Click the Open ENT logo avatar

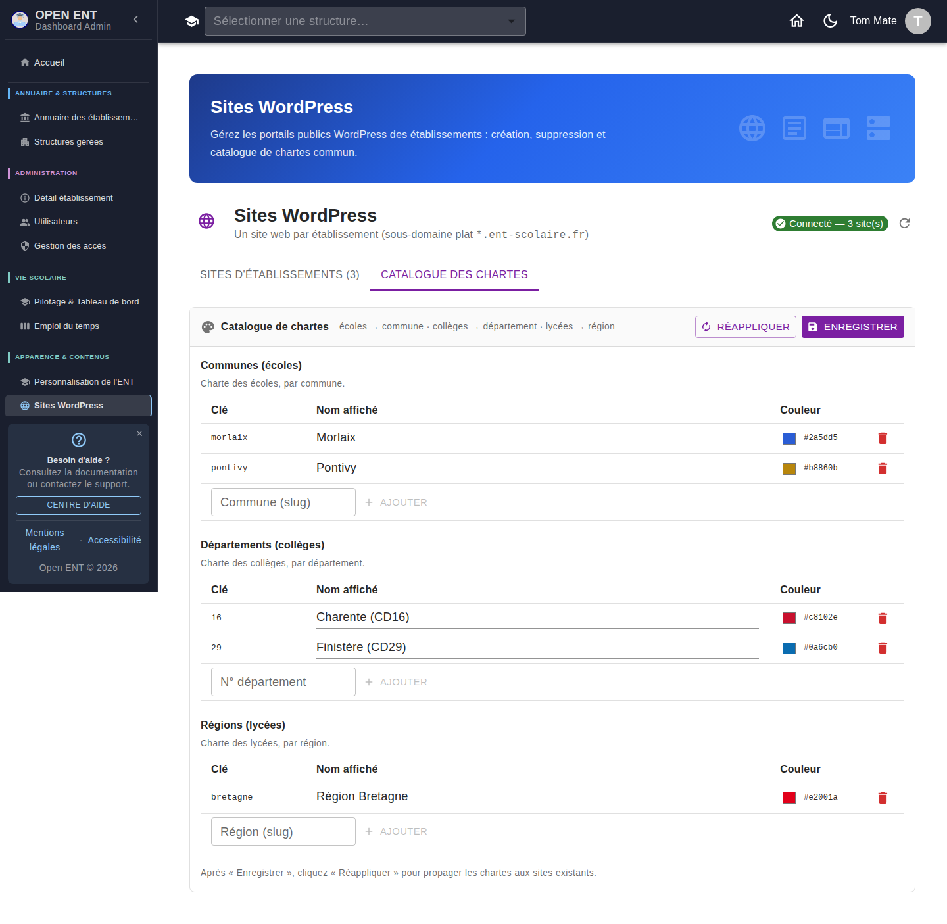coord(20,20)
